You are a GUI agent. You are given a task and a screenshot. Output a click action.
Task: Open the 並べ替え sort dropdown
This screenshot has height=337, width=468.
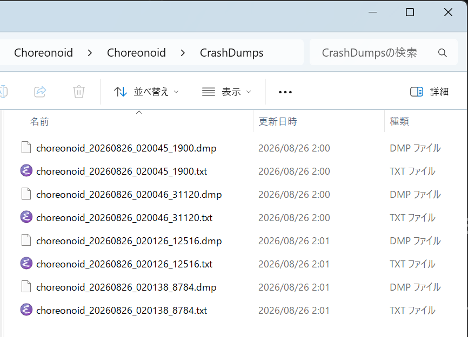(146, 92)
